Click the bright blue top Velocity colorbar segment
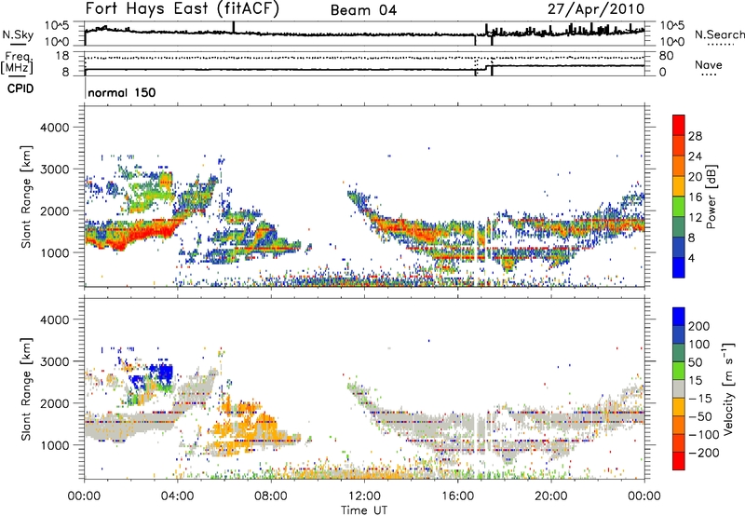The width and height of the screenshot is (745, 516). [x=679, y=317]
